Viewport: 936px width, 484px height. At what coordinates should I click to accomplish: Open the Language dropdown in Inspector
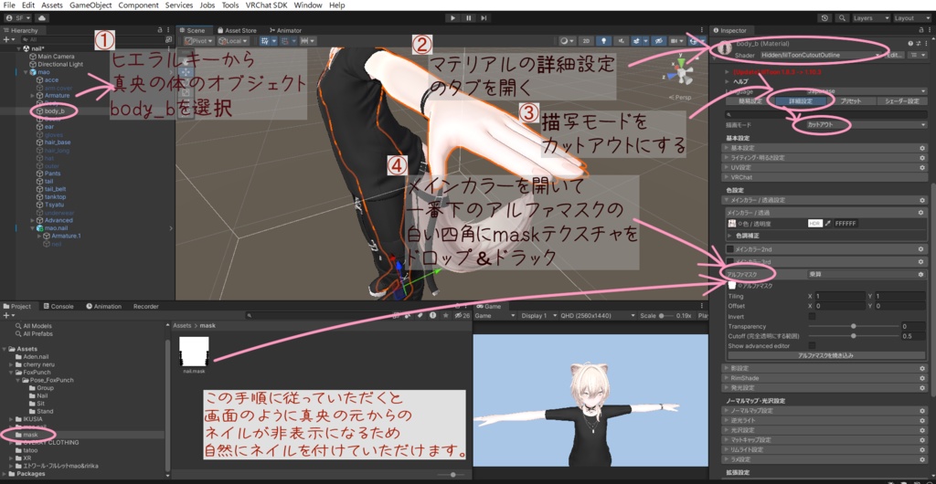point(867,91)
